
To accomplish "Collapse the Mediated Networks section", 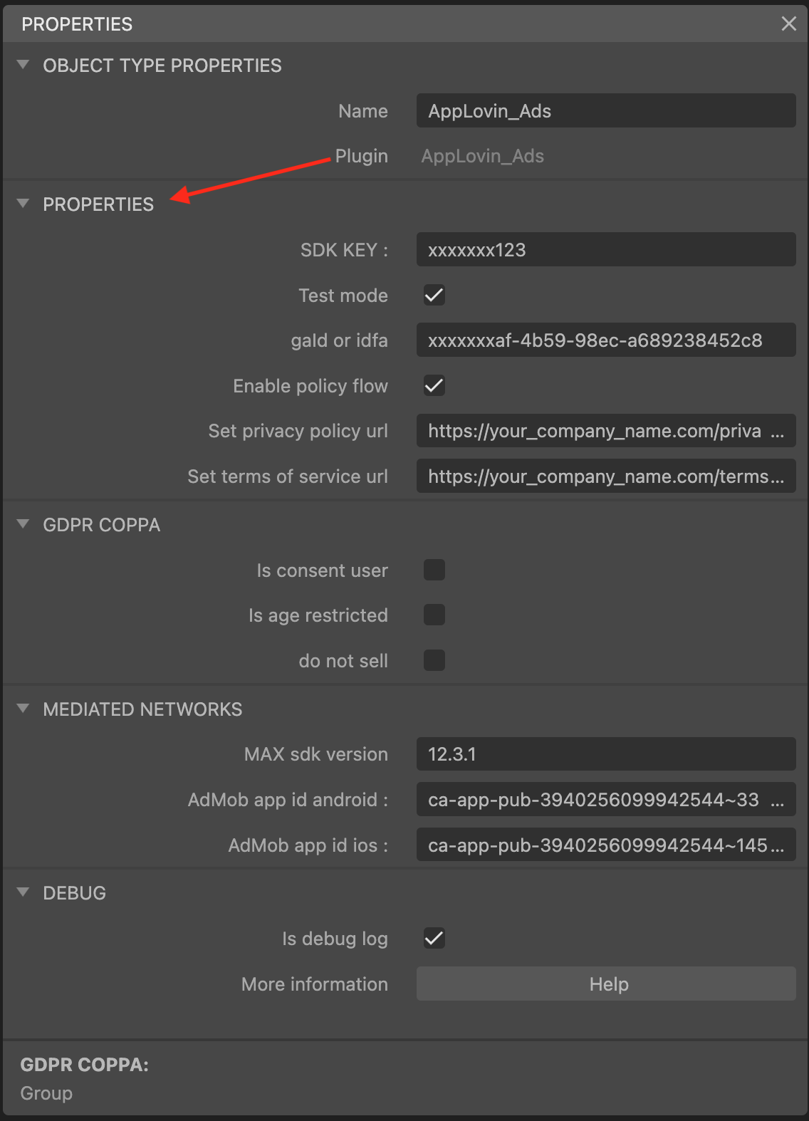I will [x=23, y=709].
